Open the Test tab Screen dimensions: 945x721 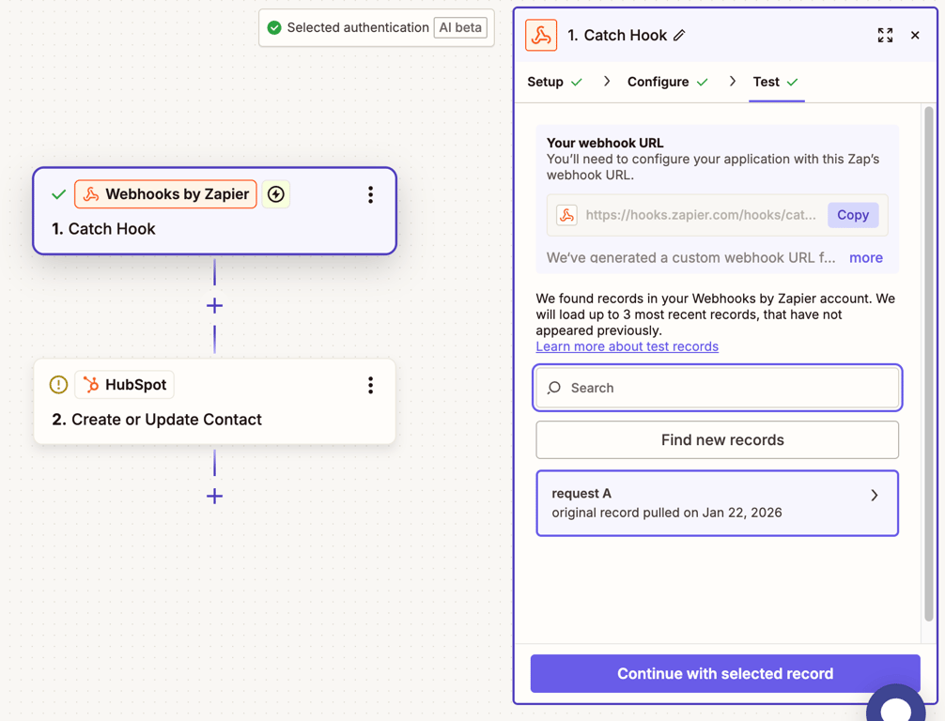(767, 83)
